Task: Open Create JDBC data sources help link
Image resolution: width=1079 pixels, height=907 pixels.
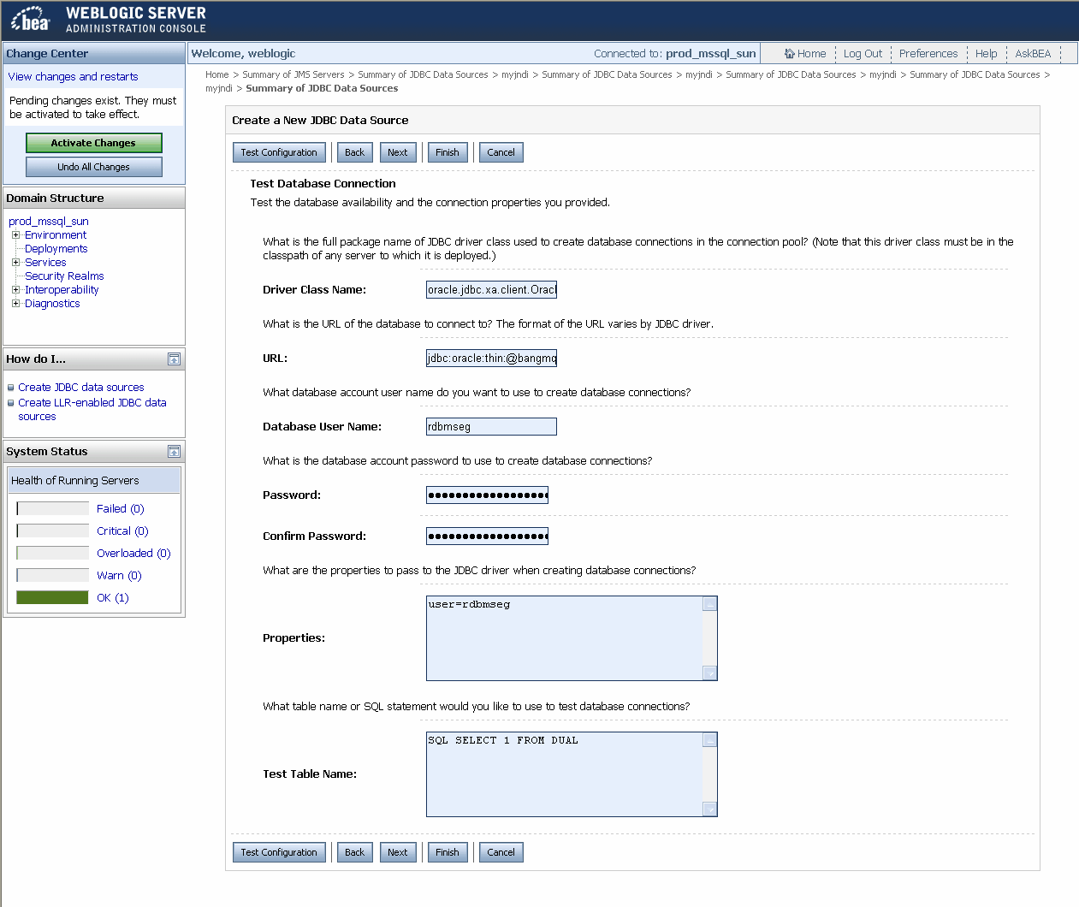Action: point(81,388)
